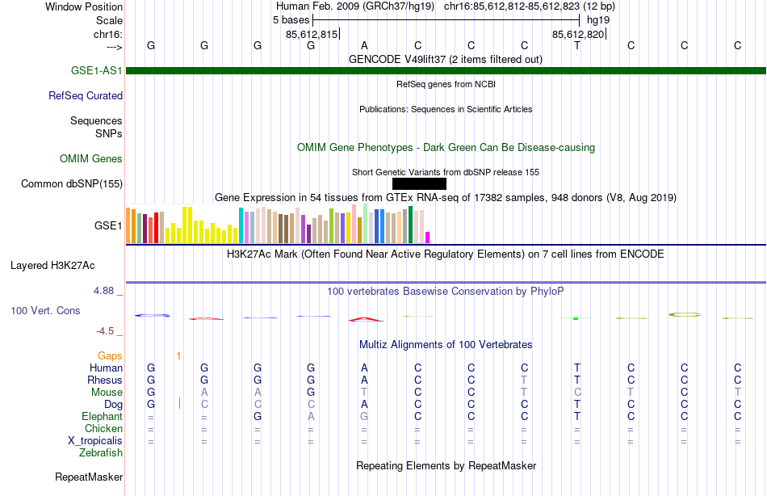Screen dimensions: 767x496
Task: Open Common dbSNP(155) track settings label
Action: coord(72,183)
